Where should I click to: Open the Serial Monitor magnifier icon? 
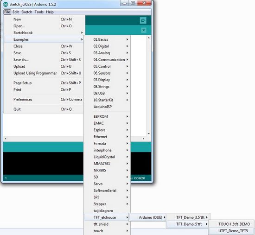coord(143,20)
